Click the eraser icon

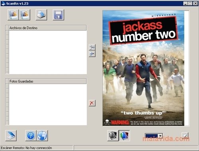click(x=185, y=136)
